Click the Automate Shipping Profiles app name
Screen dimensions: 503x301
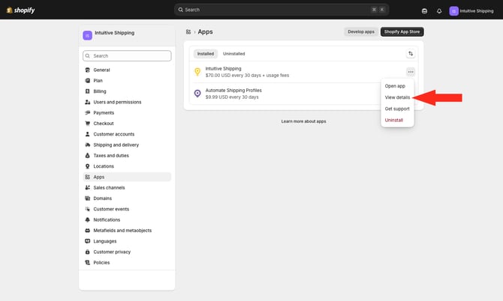(x=233, y=91)
